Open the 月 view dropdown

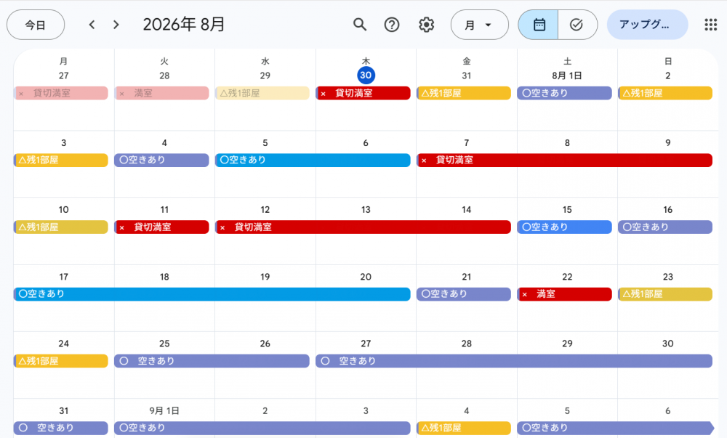coord(479,25)
